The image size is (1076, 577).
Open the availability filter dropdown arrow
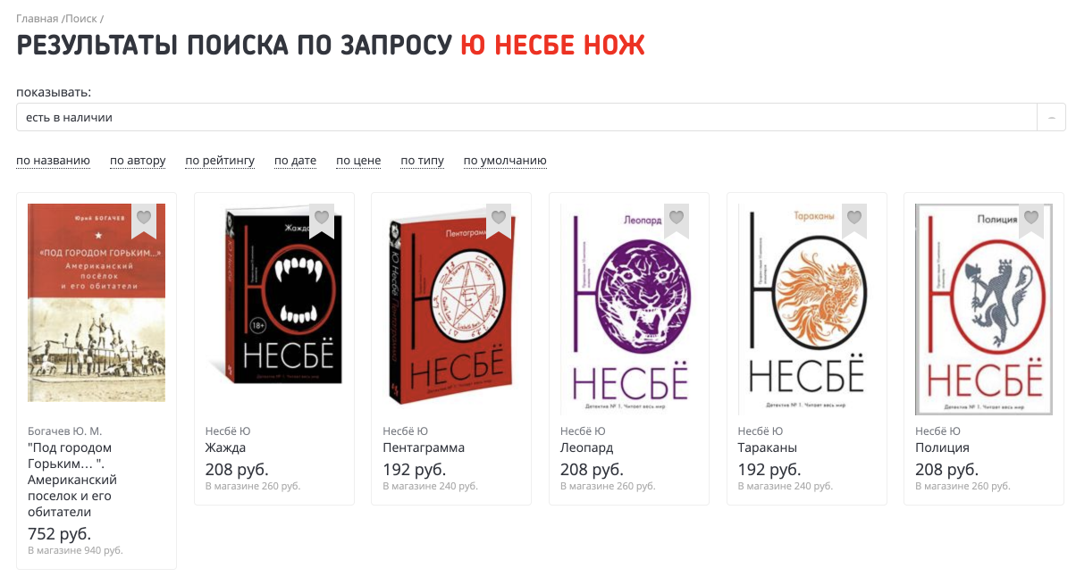point(1051,117)
